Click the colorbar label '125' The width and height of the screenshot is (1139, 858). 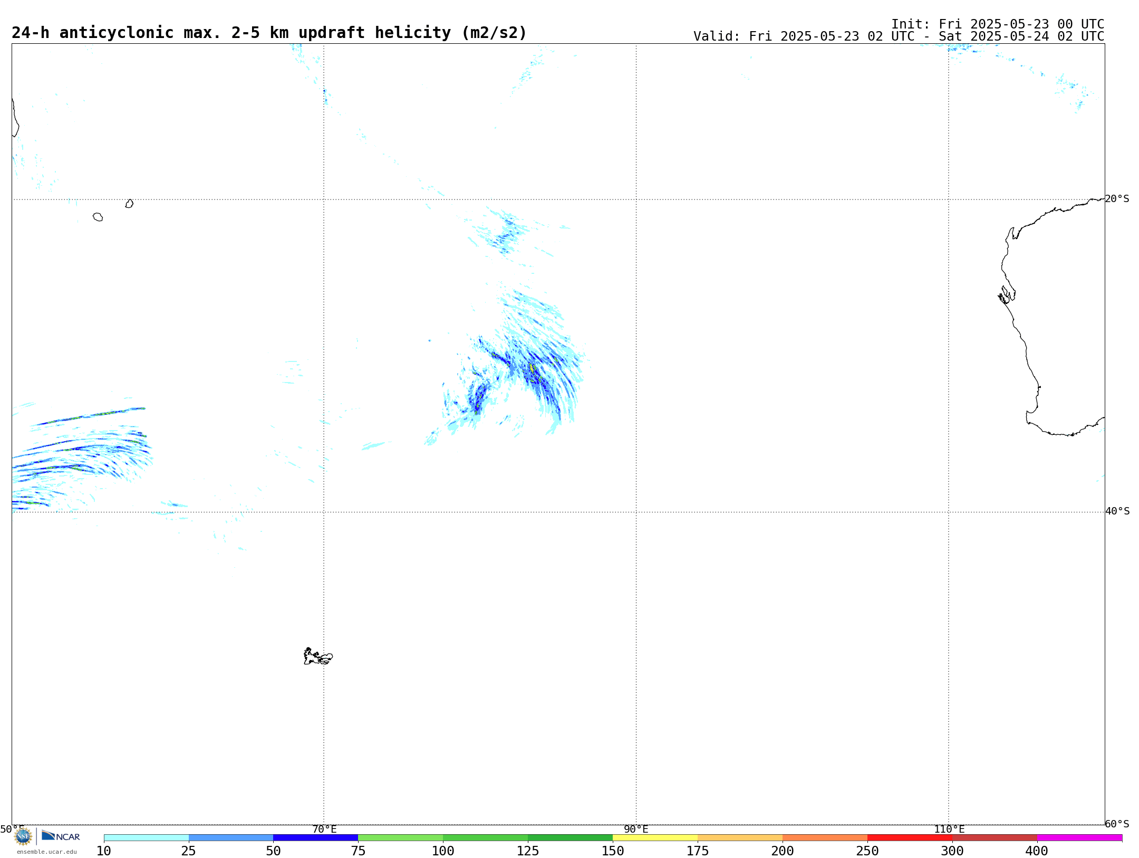[528, 851]
